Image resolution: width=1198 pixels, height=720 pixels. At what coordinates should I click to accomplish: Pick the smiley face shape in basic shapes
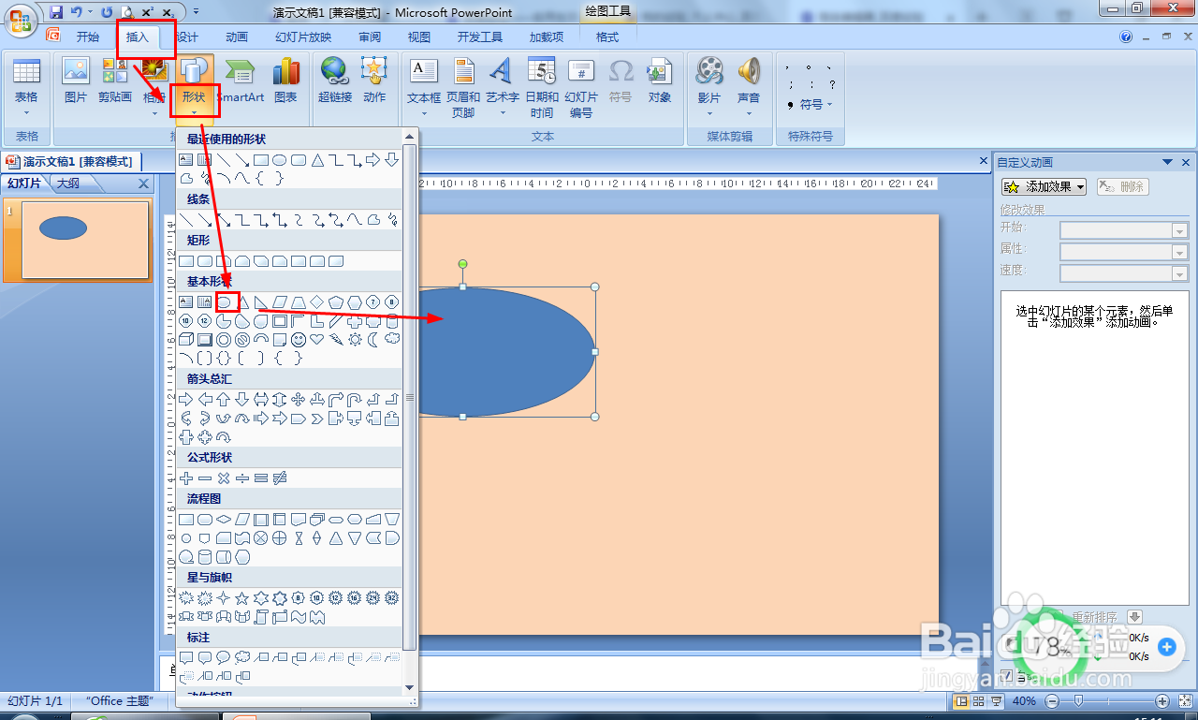point(299,339)
